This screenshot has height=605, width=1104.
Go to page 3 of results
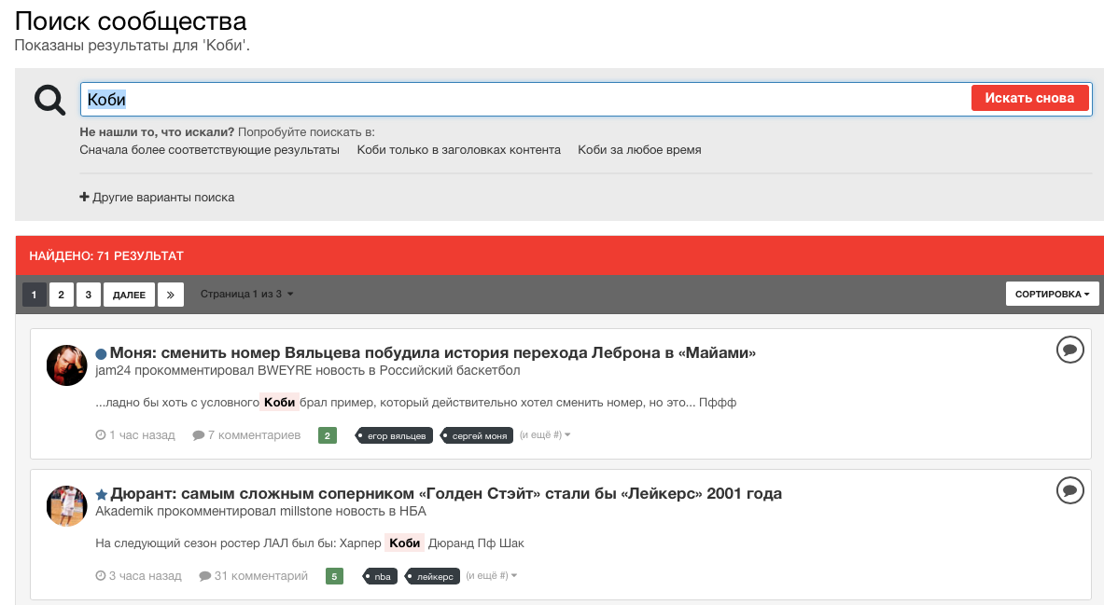coord(88,294)
